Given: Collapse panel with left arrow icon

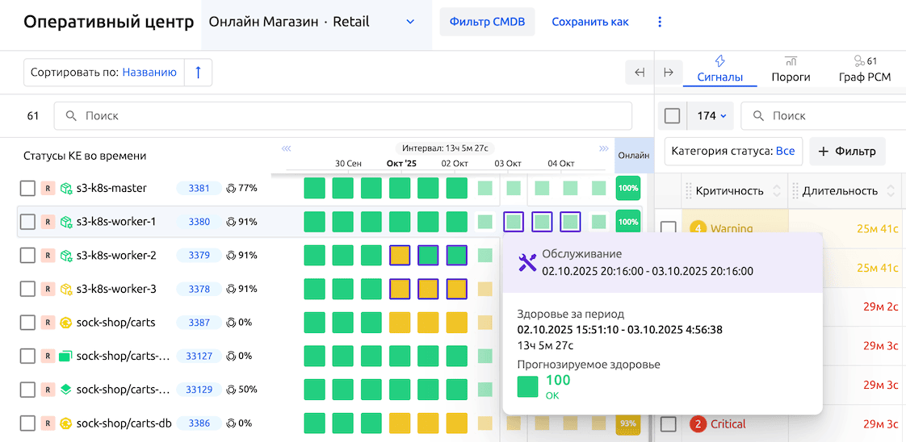Looking at the screenshot, I should coord(640,73).
